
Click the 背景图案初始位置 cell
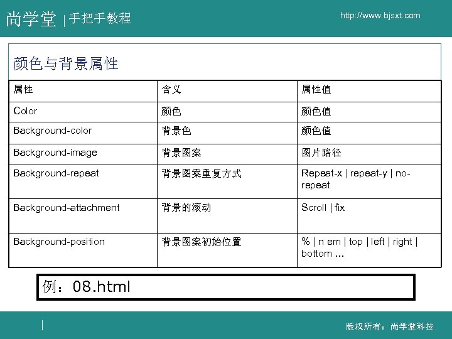(x=227, y=250)
